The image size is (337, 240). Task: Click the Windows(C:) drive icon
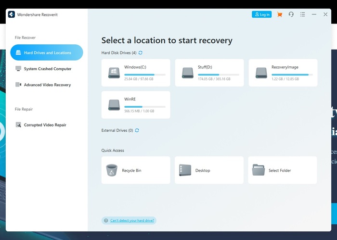[x=114, y=73]
